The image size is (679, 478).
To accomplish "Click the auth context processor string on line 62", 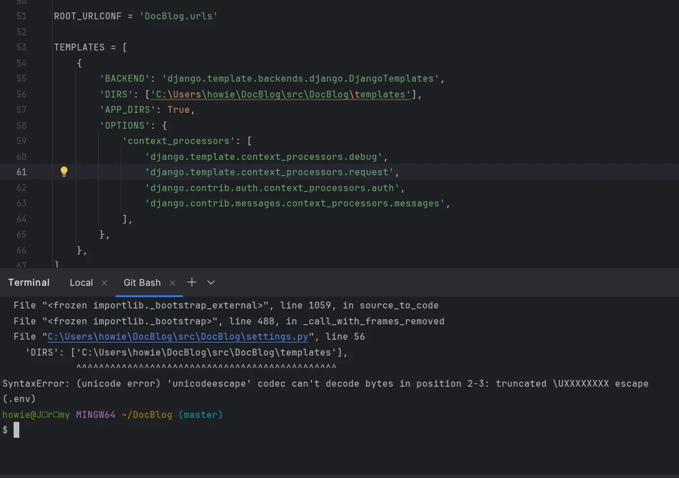I will (272, 188).
